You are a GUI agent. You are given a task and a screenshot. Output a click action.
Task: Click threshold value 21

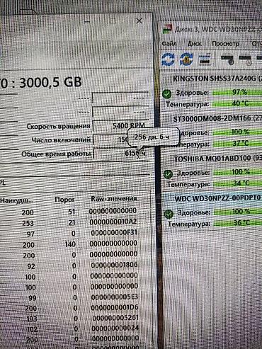pos(72,223)
